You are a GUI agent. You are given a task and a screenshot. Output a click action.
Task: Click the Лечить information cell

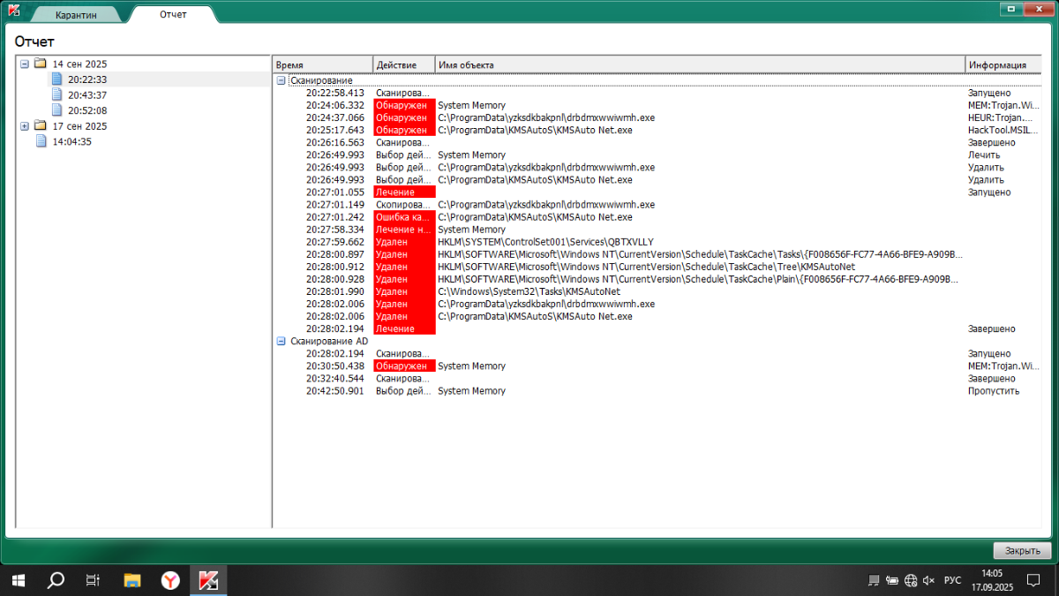pos(984,155)
